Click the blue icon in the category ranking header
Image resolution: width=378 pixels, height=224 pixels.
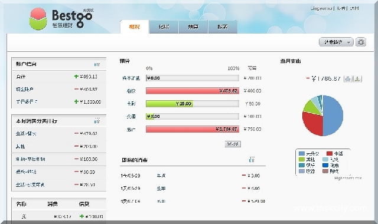[97, 121]
